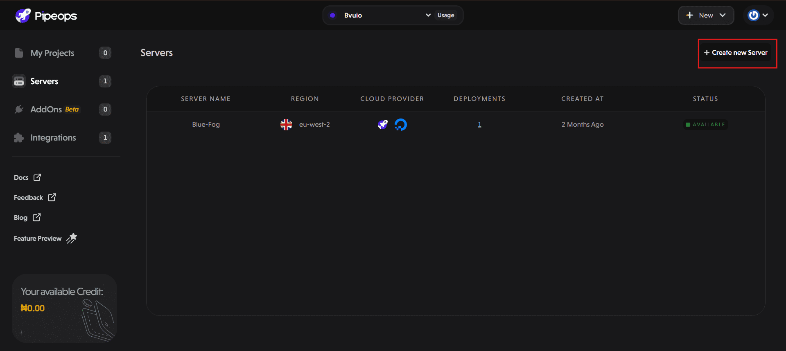Click the Integrations puzzle icon
The image size is (786, 351).
point(19,138)
